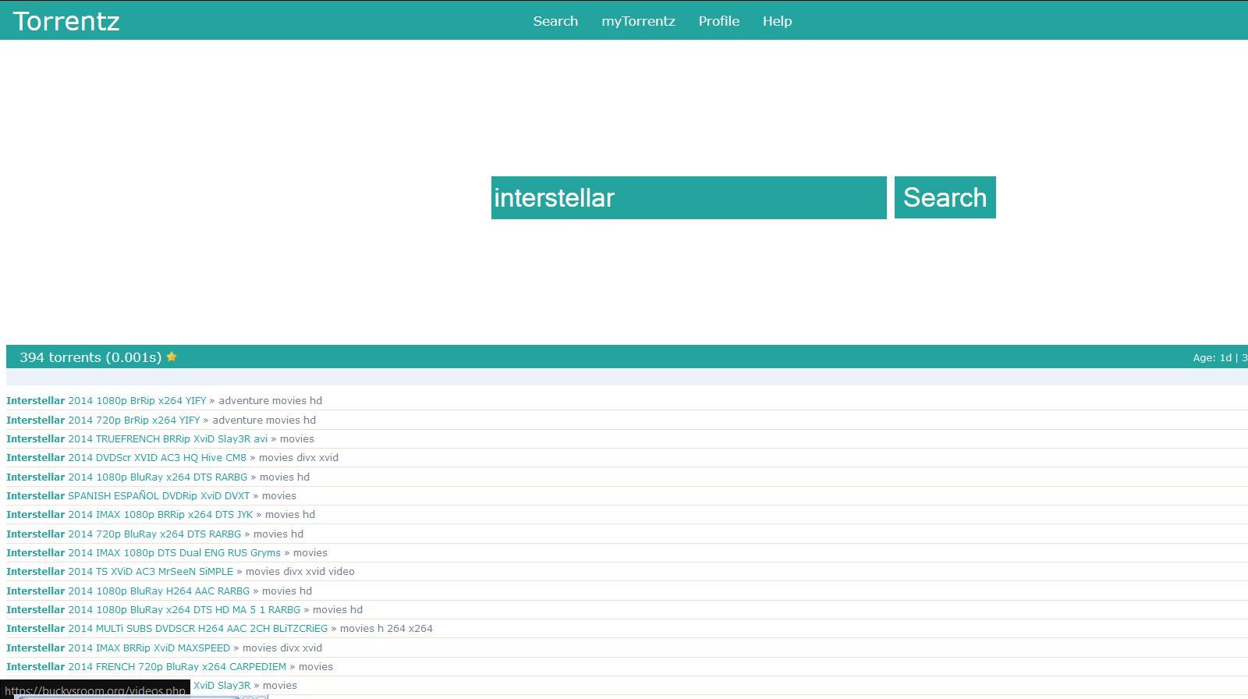
Task: Open Interstellar 1080p BluRay H264 AAC RARBG
Action: [128, 591]
